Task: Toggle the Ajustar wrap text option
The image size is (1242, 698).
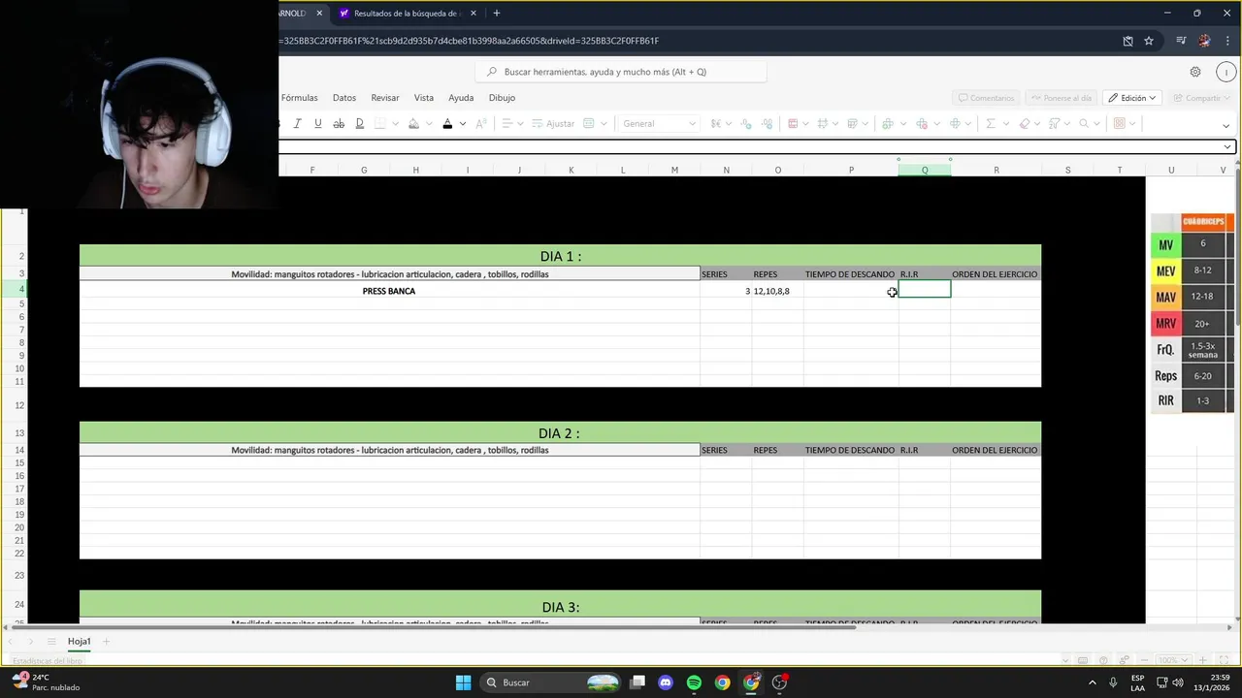Action: point(553,123)
